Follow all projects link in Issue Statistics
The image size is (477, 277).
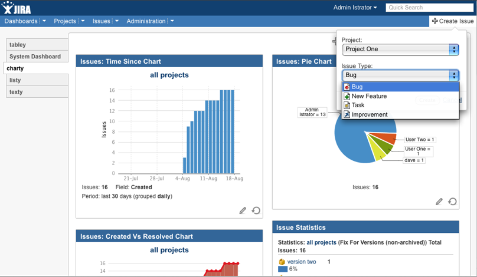(321, 242)
